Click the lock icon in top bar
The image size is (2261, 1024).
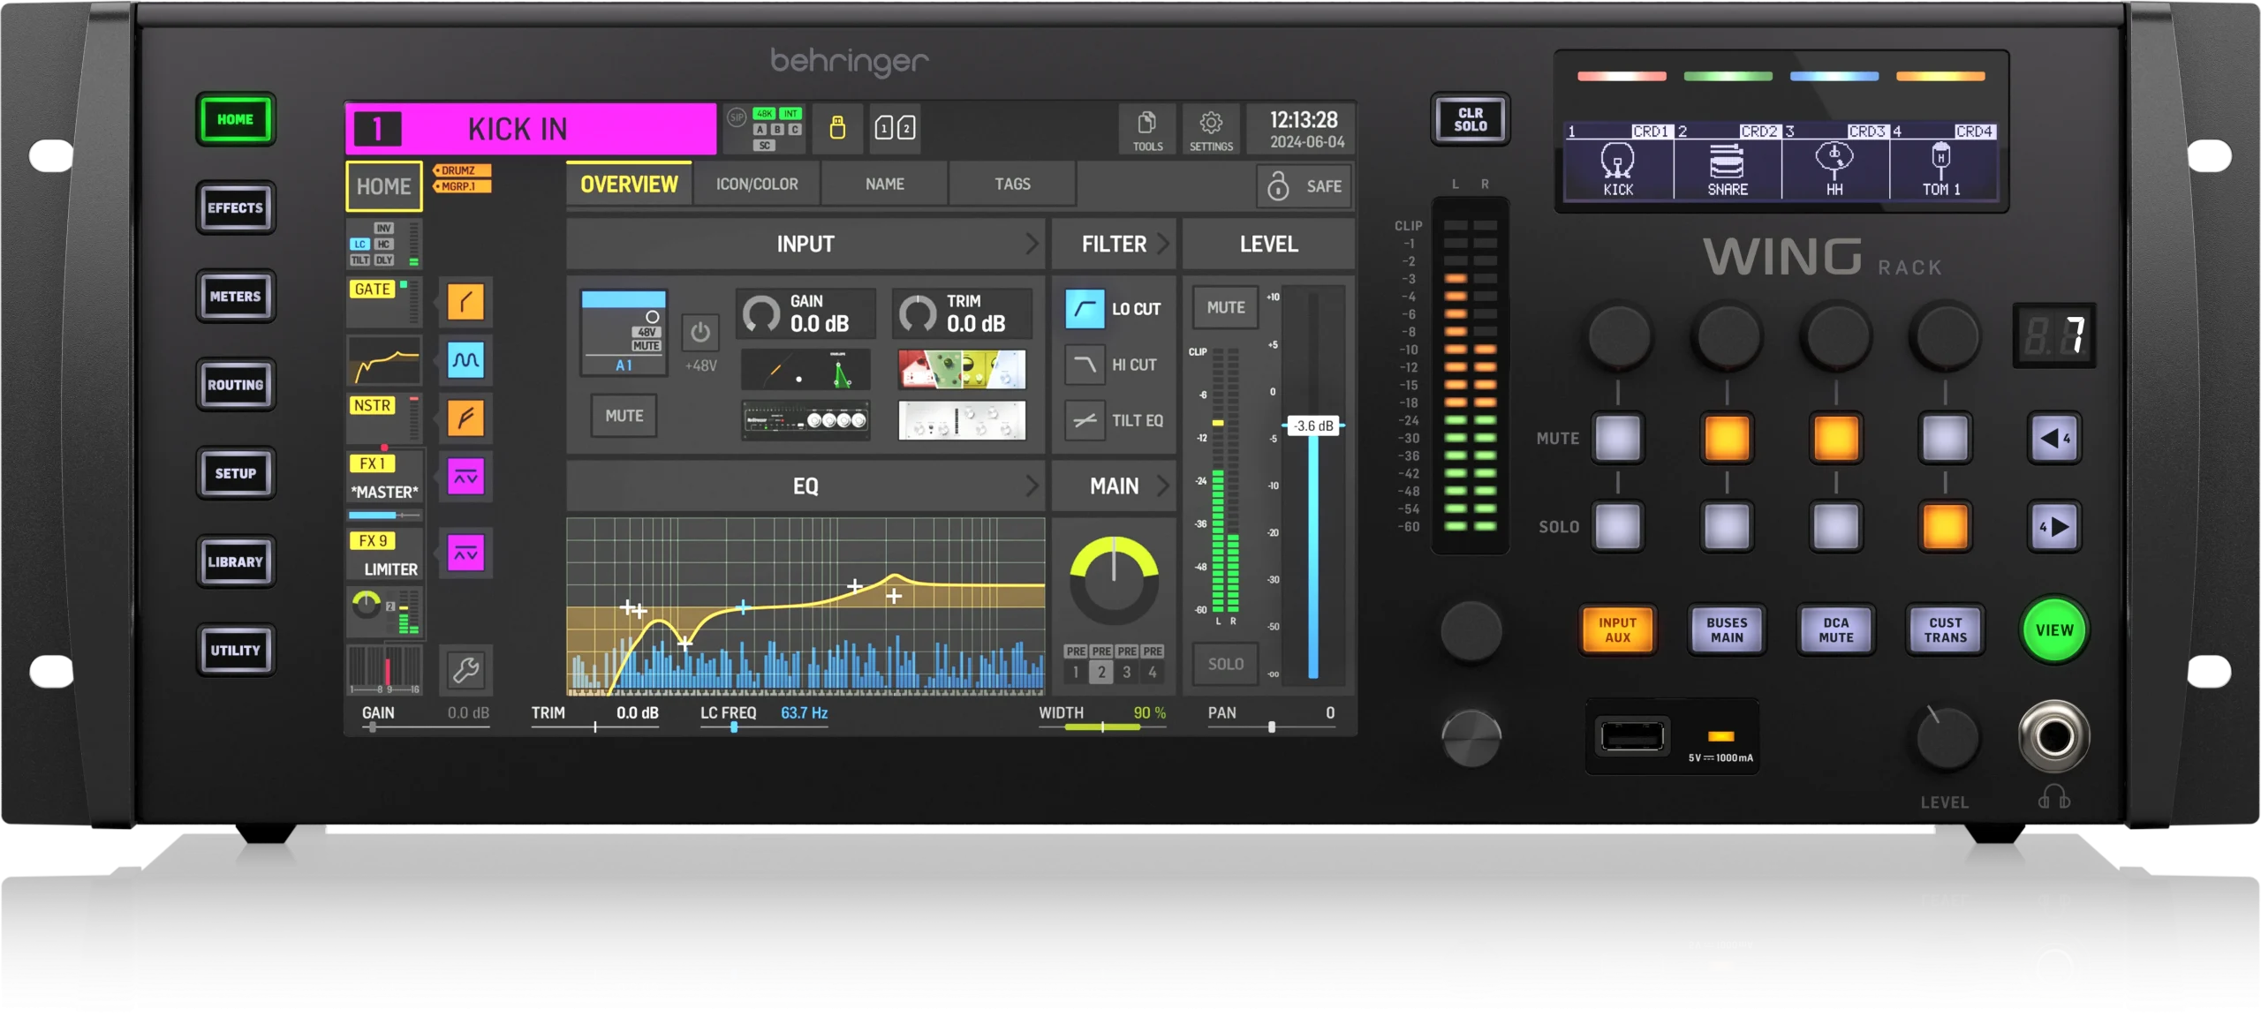[x=837, y=128]
